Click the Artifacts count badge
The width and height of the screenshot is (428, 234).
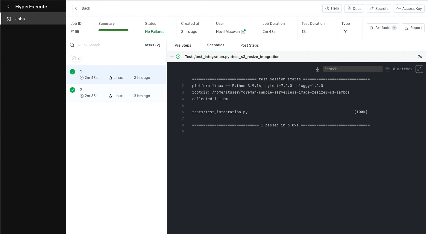pyautogui.click(x=394, y=27)
